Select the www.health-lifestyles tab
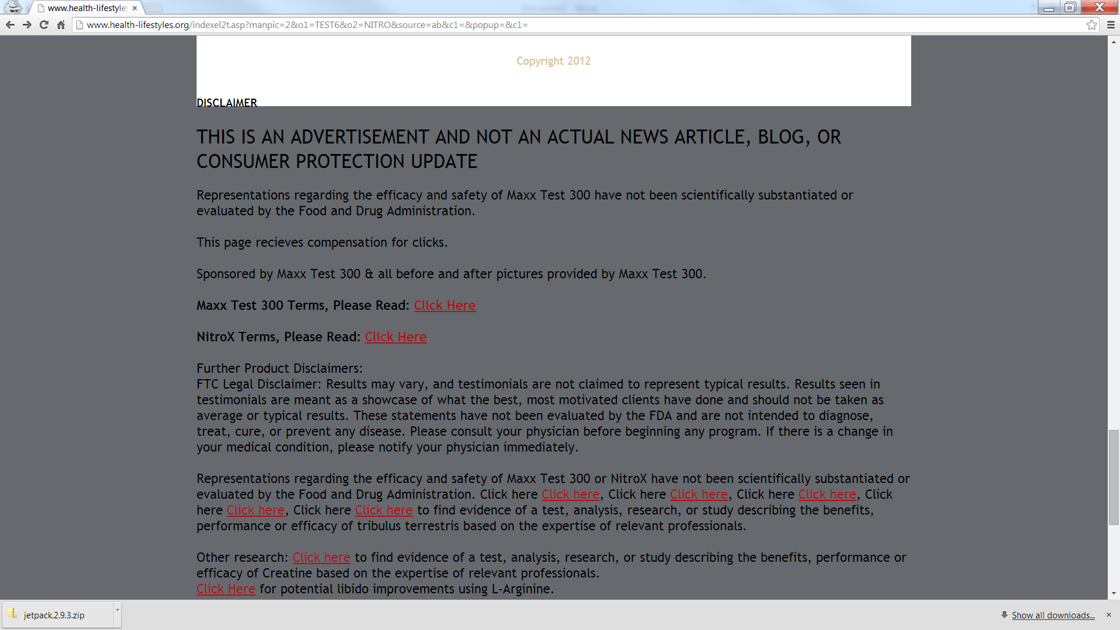The image size is (1120, 630). coord(86,8)
